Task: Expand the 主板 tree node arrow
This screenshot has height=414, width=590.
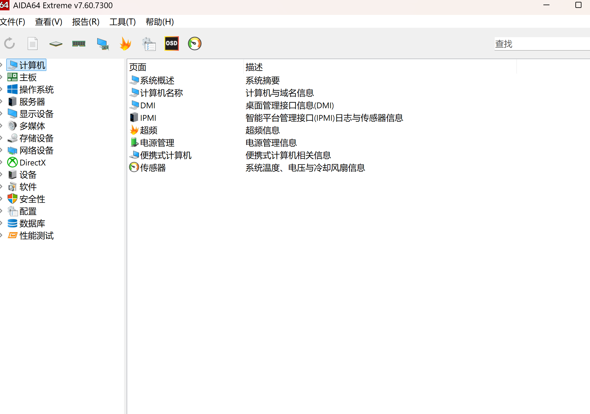Action: pos(1,77)
